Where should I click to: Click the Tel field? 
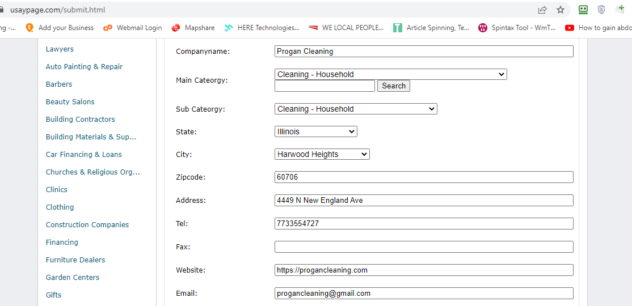424,223
